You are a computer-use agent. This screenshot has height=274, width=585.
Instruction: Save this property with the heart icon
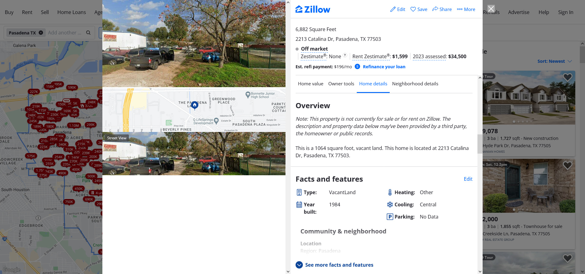pos(413,9)
